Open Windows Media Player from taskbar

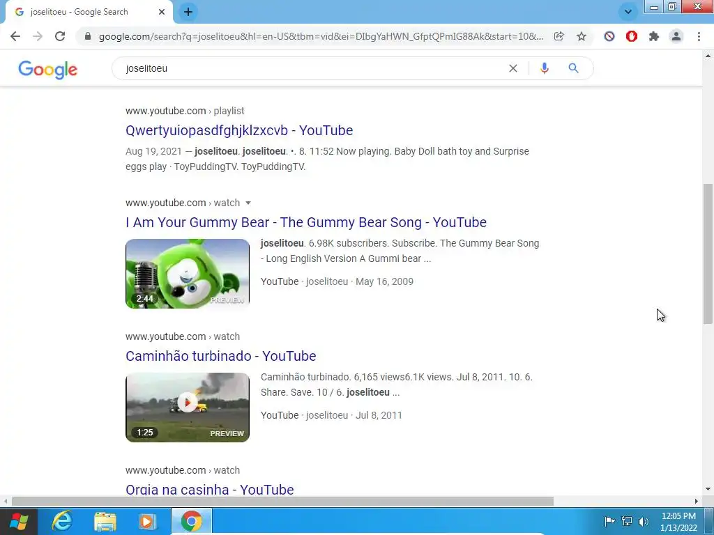[x=146, y=521]
